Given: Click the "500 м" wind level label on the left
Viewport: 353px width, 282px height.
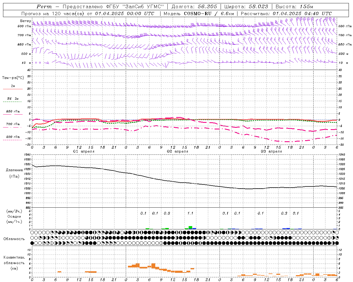Looking at the screenshot, I should (26, 54).
